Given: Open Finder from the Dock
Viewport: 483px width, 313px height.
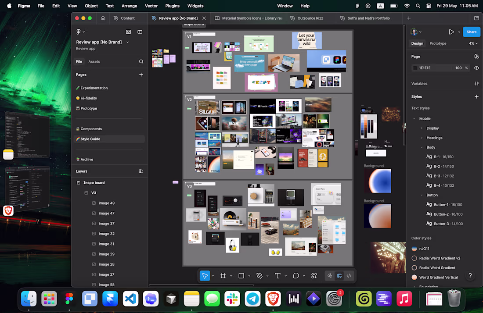Looking at the screenshot, I should click(x=29, y=299).
